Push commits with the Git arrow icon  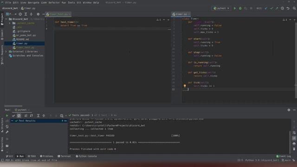tap(277, 8)
